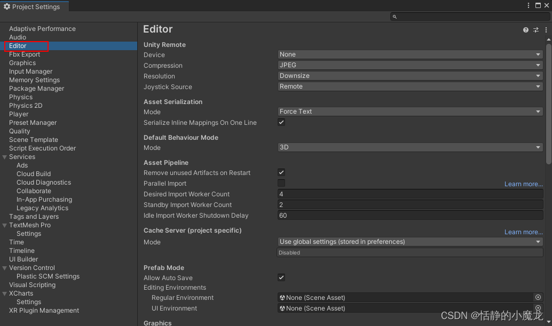Viewport: 552px width, 326px height.
Task: Click Standby Import Worker Count field
Action: pos(410,205)
